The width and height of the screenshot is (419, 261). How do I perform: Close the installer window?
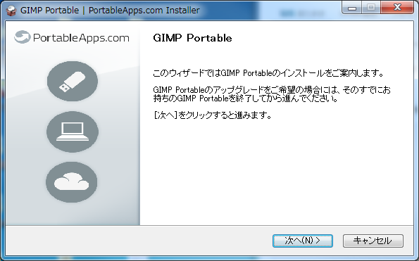tap(397, 8)
